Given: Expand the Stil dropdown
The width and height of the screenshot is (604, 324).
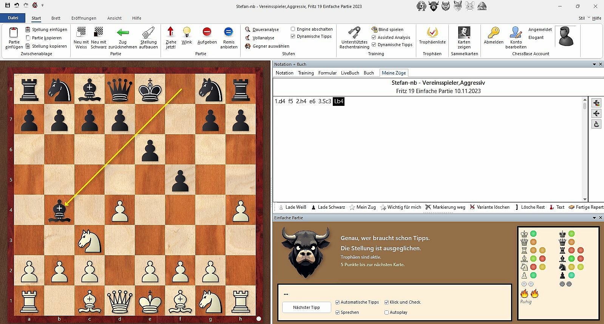Looking at the screenshot, I should point(589,18).
